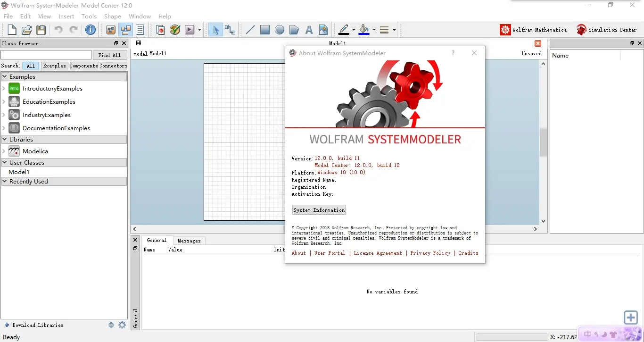Open the Privacy Policy link
Screen dimensions: 644x342
(430, 253)
